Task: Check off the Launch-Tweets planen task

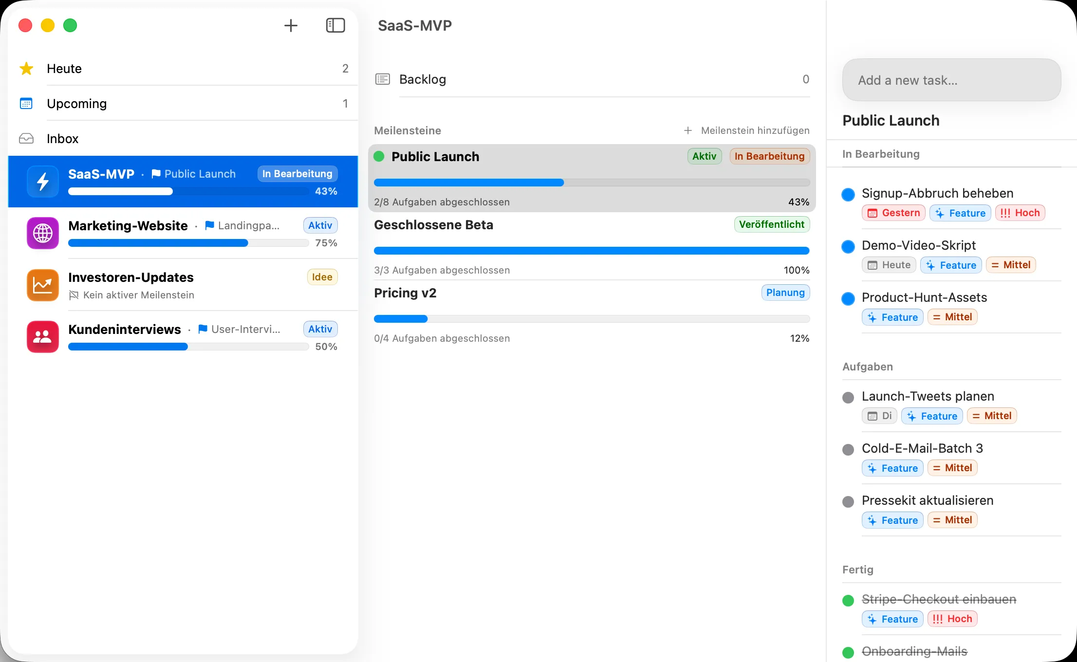Action: (848, 398)
